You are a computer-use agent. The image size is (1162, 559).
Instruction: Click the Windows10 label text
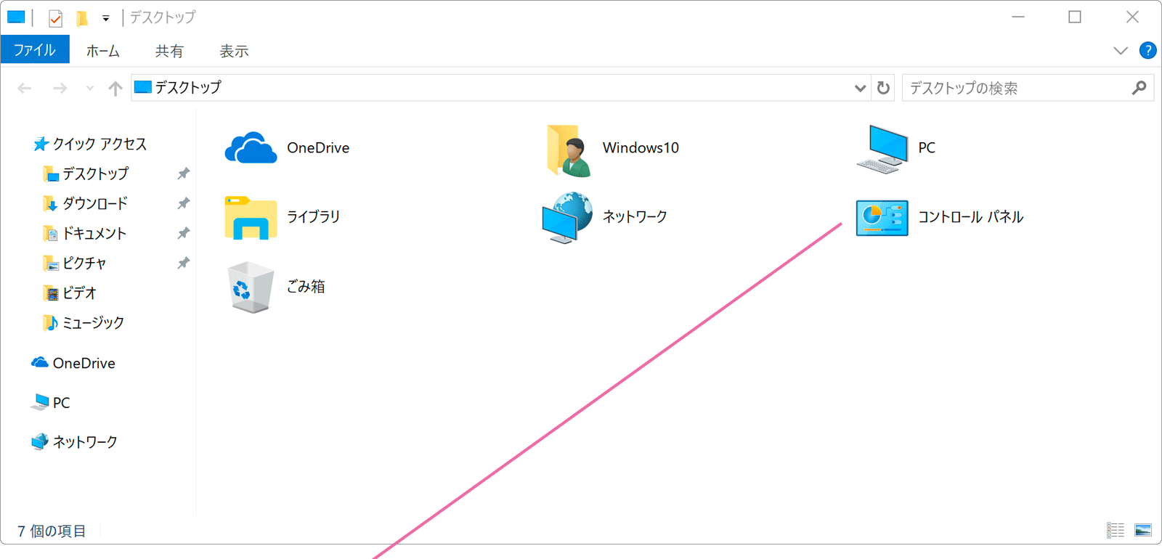tap(641, 148)
